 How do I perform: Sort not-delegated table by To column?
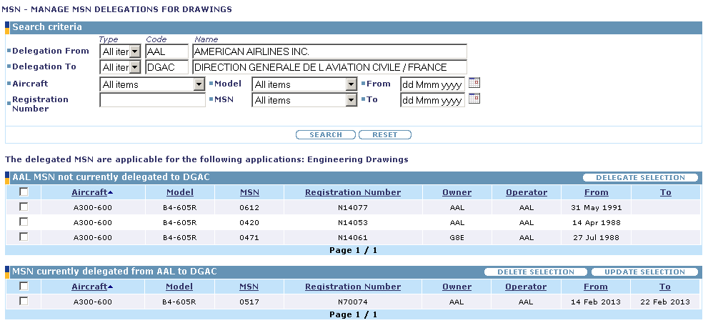pos(666,192)
